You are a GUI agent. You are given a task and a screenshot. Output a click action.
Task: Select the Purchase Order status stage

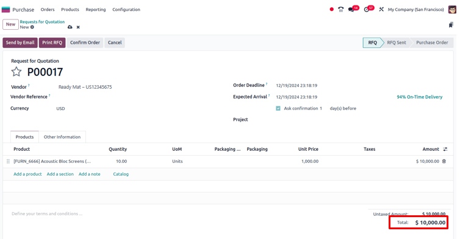tap(432, 43)
